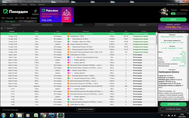Open the Фильтр button
The width and height of the screenshot is (189, 118).
click(x=10, y=29)
